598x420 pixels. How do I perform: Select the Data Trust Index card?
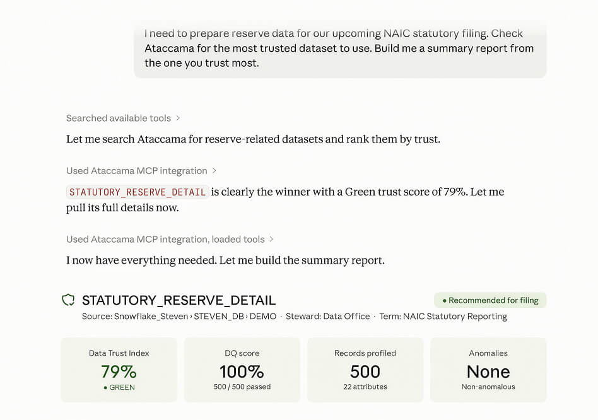point(119,370)
